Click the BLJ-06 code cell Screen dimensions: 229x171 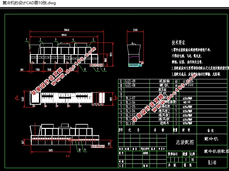pos(131,102)
